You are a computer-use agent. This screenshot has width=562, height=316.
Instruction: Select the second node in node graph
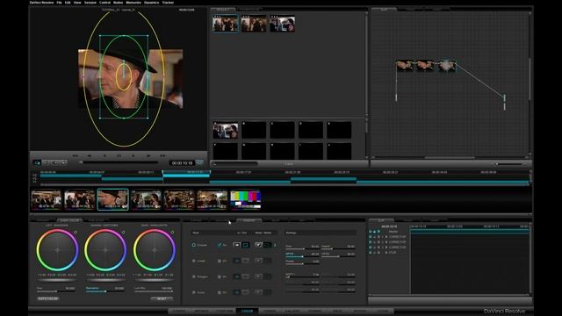(425, 66)
